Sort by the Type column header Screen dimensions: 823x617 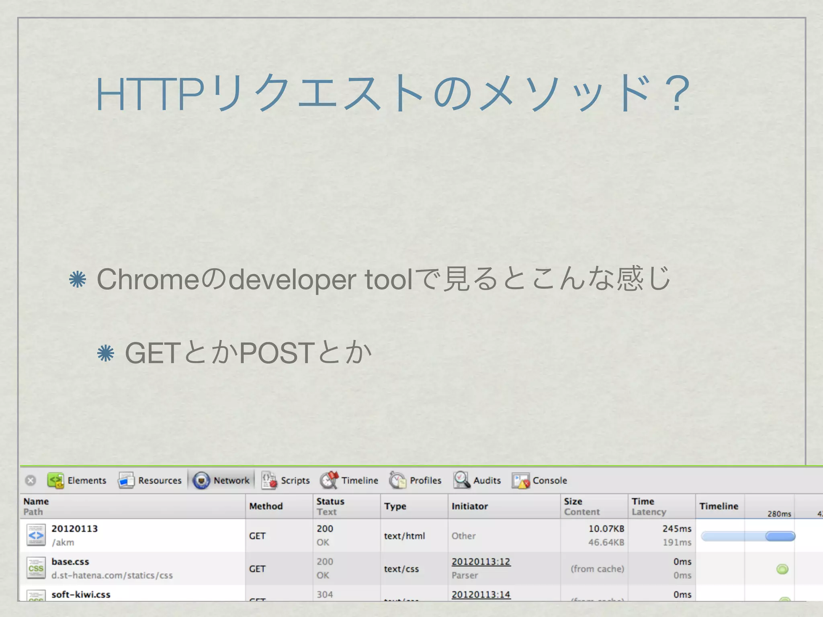pyautogui.click(x=414, y=506)
